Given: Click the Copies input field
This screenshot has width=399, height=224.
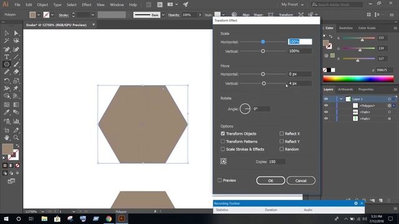Looking at the screenshot, I should (277, 162).
